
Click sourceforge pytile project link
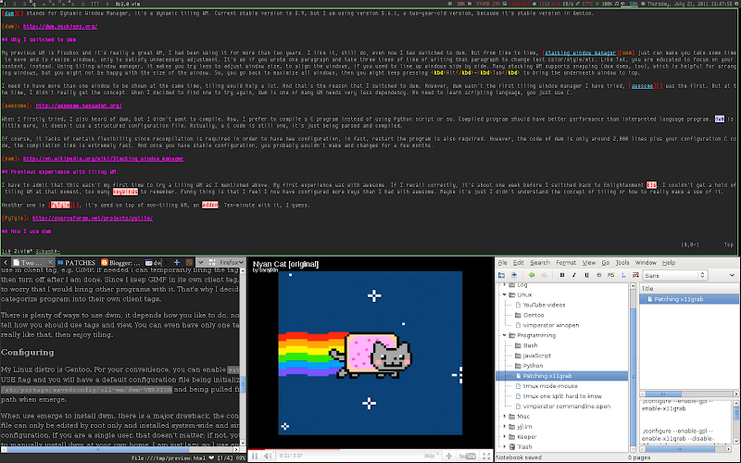tap(93, 219)
